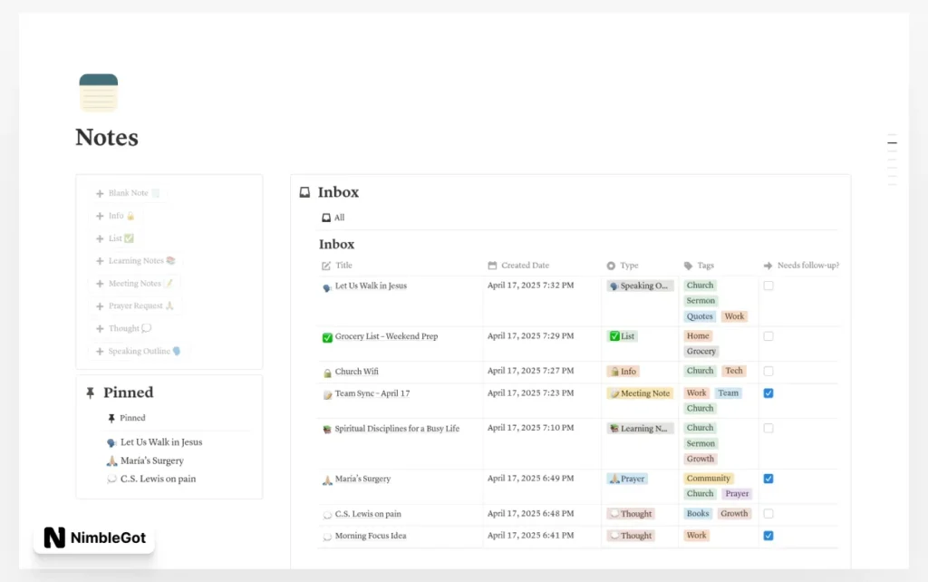Viewport: 928px width, 582px height.
Task: Click the plus icon beside Thought template
Action: click(x=100, y=328)
